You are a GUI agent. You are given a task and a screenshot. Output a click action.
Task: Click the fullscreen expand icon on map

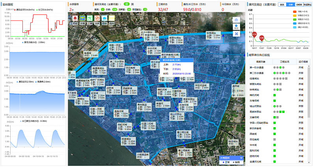pyautogui.click(x=236, y=34)
